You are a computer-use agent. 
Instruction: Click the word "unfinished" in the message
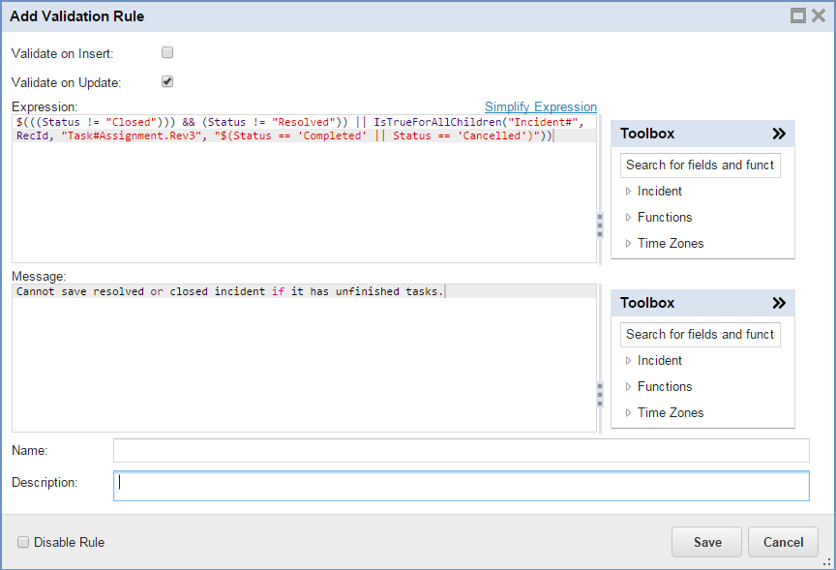(368, 291)
